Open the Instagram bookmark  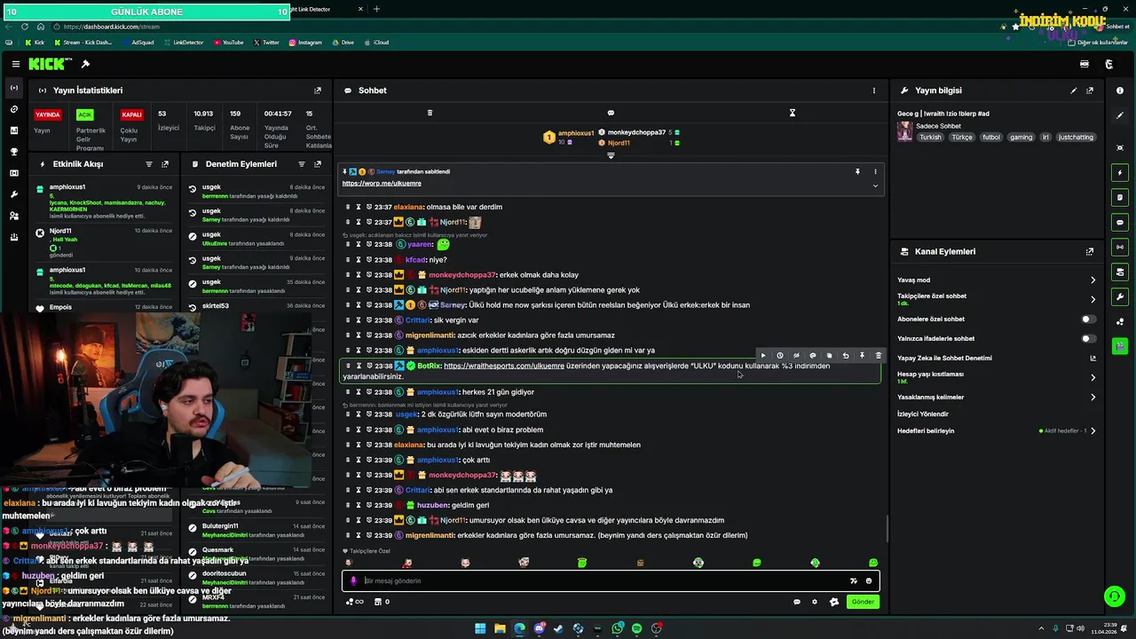(x=305, y=43)
